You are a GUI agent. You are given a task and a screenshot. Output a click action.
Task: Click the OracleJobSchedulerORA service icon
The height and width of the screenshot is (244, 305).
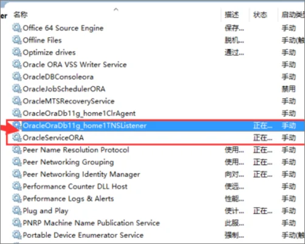click(16, 89)
